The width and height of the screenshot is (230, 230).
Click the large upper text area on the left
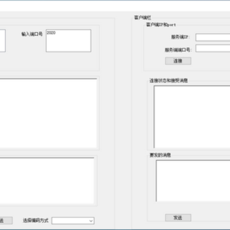(x=49, y=113)
